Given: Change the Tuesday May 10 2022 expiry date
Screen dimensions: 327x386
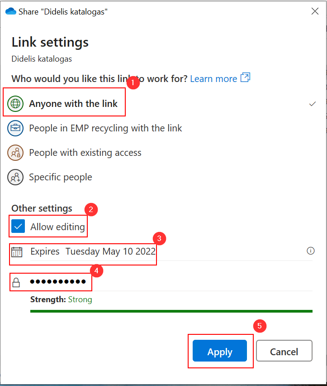Looking at the screenshot, I should point(110,251).
